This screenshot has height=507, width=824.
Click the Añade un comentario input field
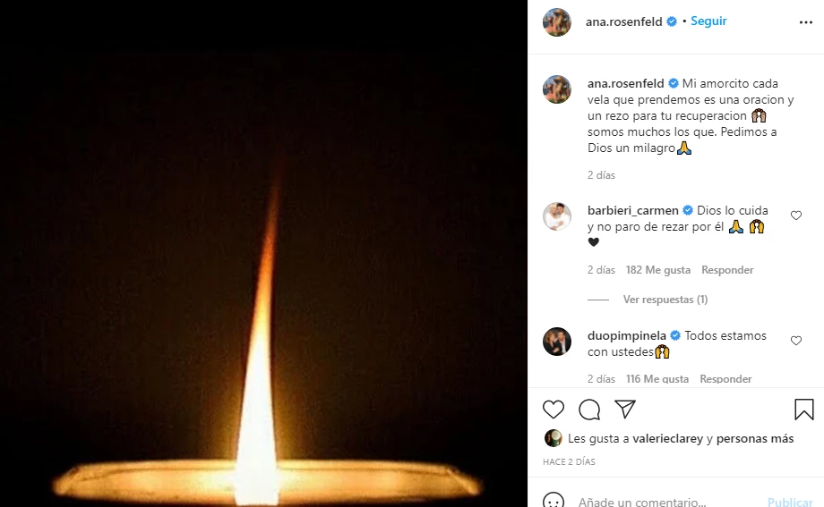[x=663, y=502]
